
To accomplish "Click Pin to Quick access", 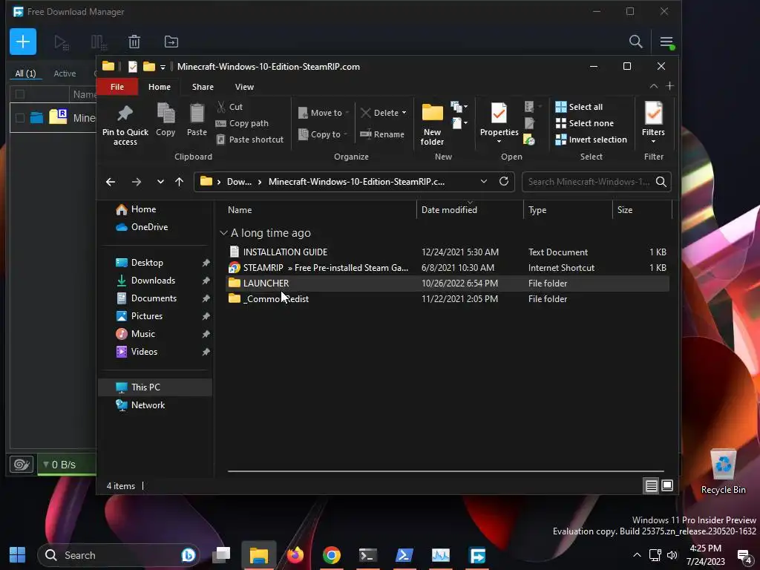I will pos(125,125).
